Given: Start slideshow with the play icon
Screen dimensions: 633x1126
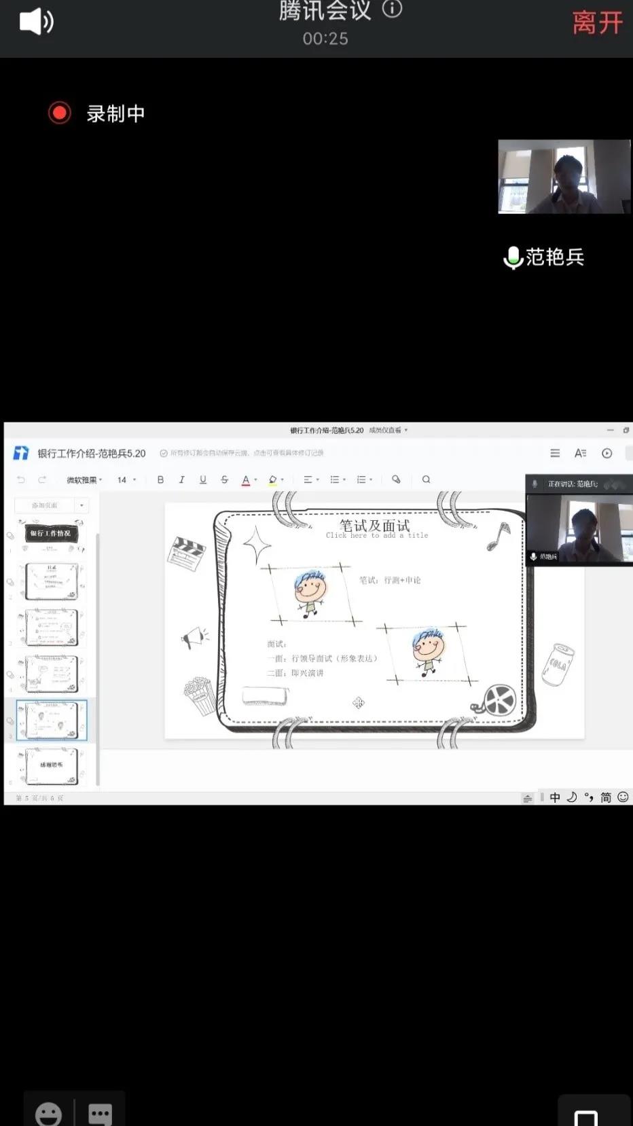Looking at the screenshot, I should (607, 453).
